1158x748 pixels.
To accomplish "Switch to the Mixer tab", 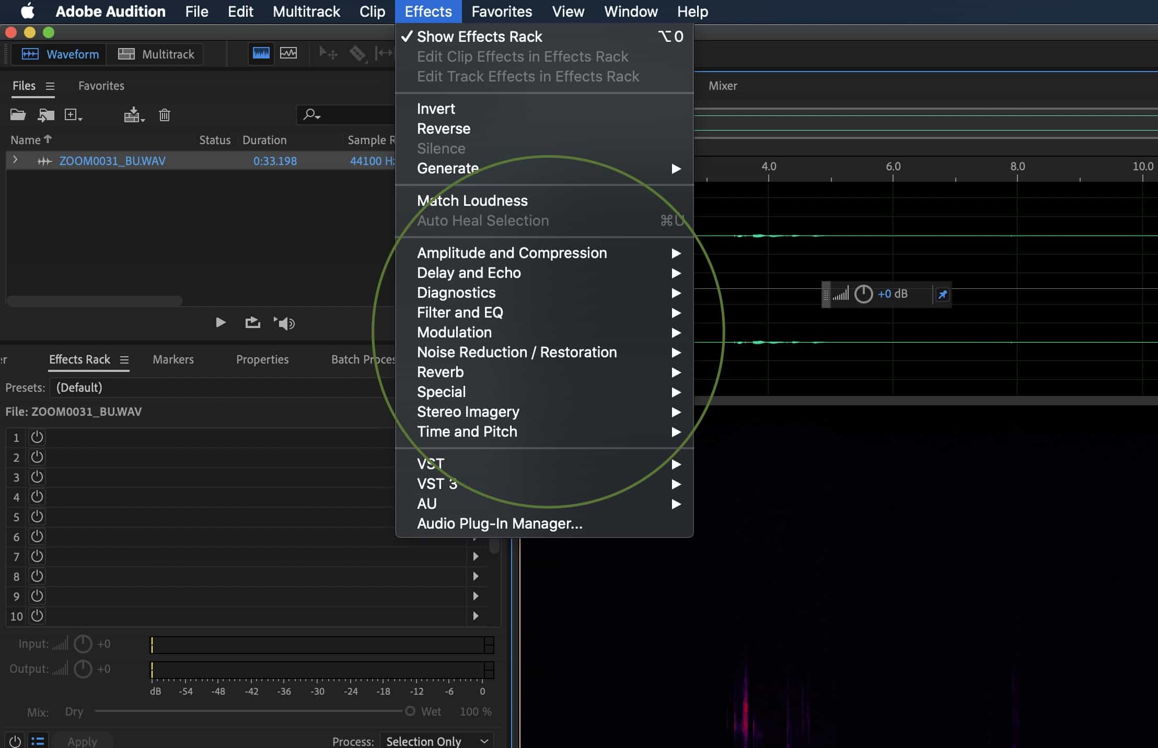I will pyautogui.click(x=723, y=86).
